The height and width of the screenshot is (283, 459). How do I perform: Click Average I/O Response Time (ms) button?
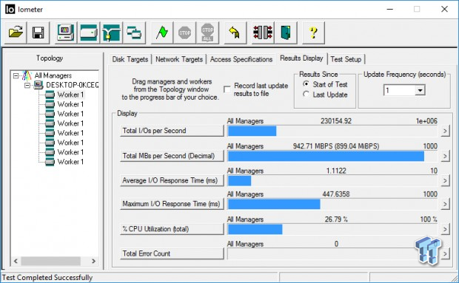(x=172, y=180)
